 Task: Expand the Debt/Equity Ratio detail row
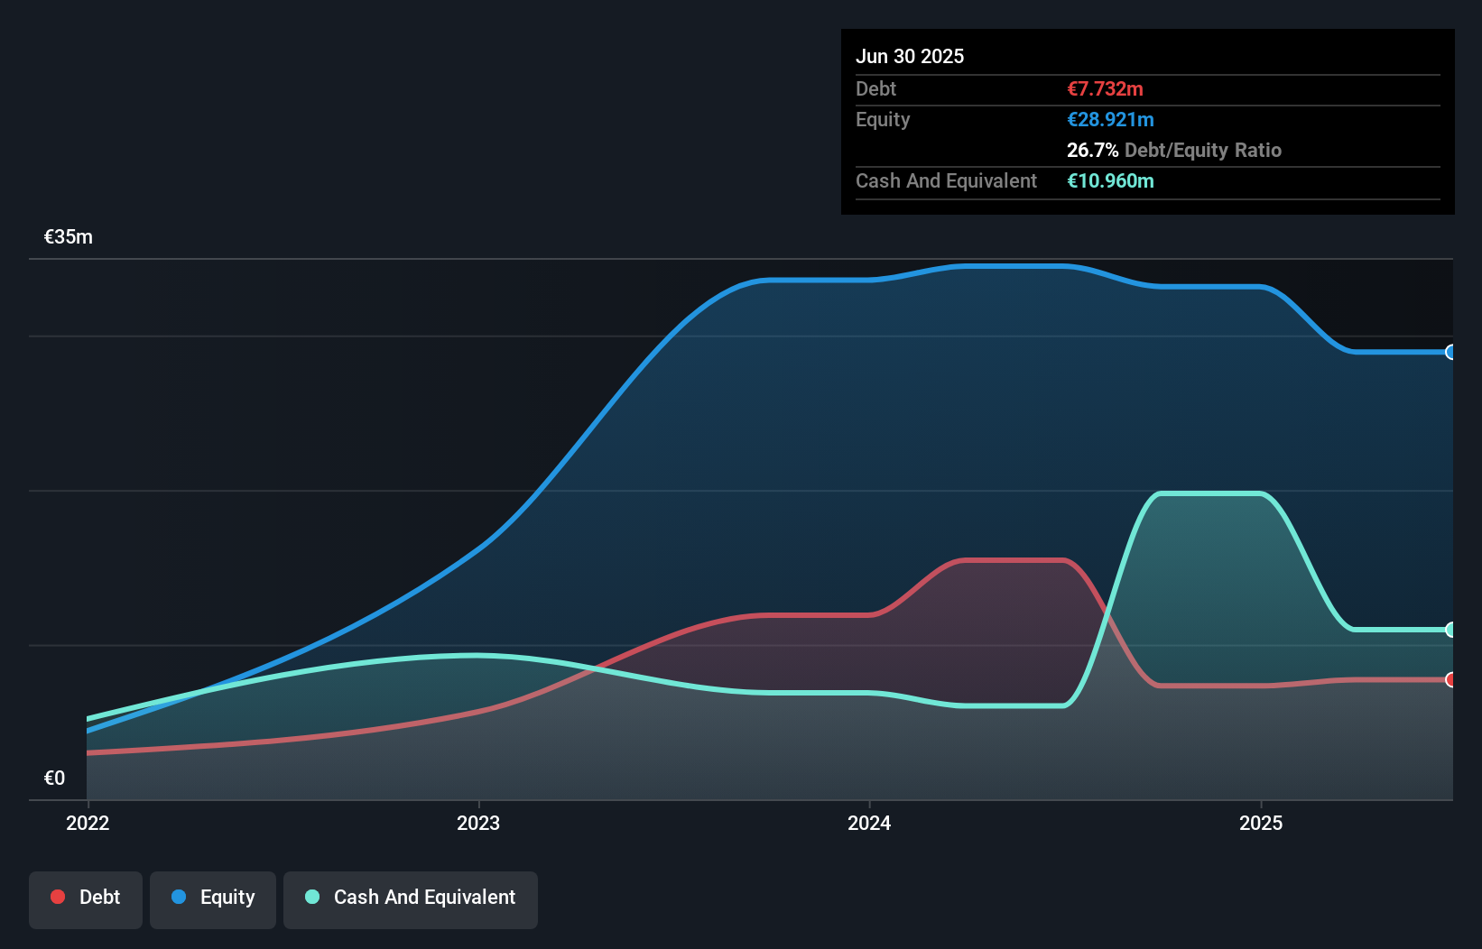pyautogui.click(x=1174, y=150)
